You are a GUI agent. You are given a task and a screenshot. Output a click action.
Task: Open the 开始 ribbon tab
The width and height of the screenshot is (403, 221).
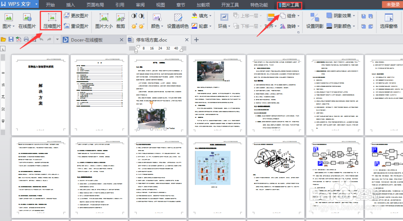click(50, 4)
